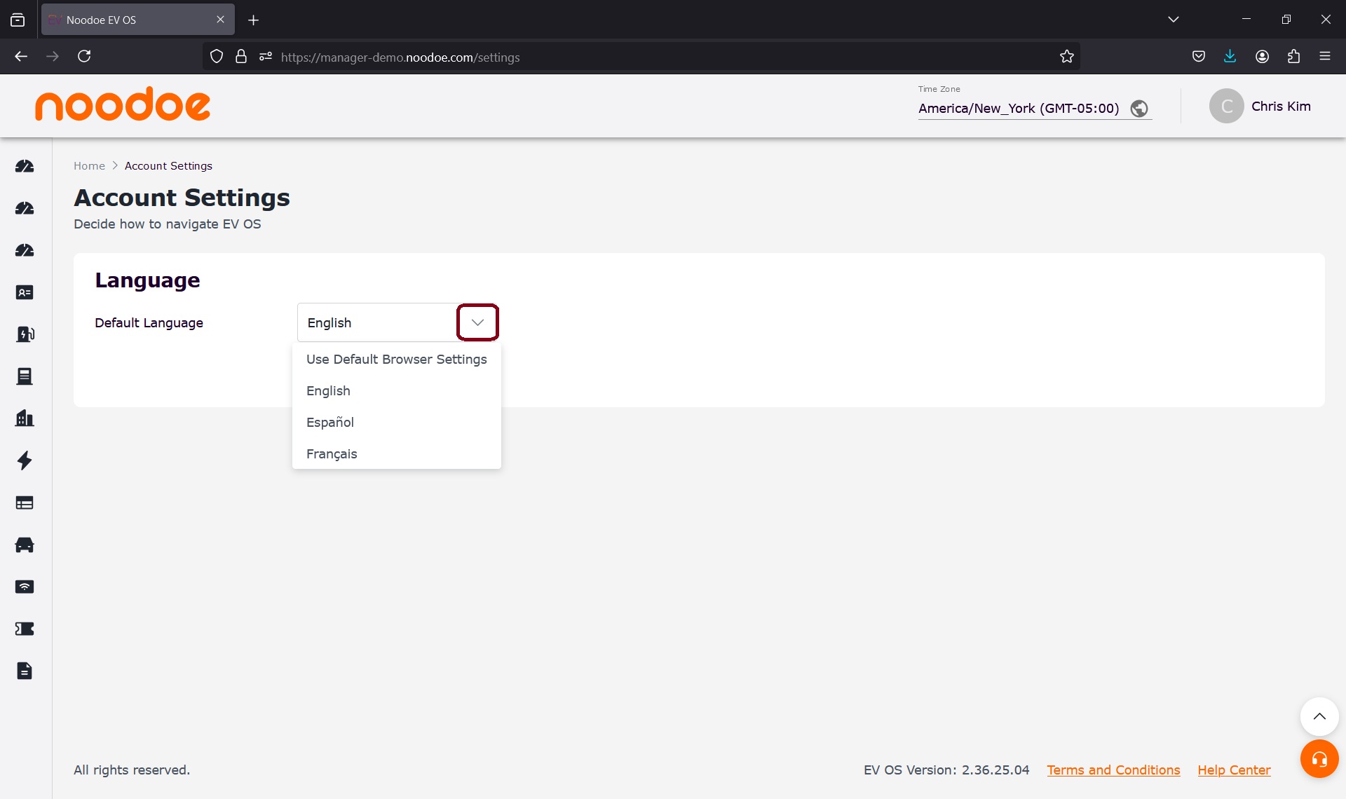Screen dimensions: 1346x799
Task: Select Use Default Browser Settings option
Action: 396,360
